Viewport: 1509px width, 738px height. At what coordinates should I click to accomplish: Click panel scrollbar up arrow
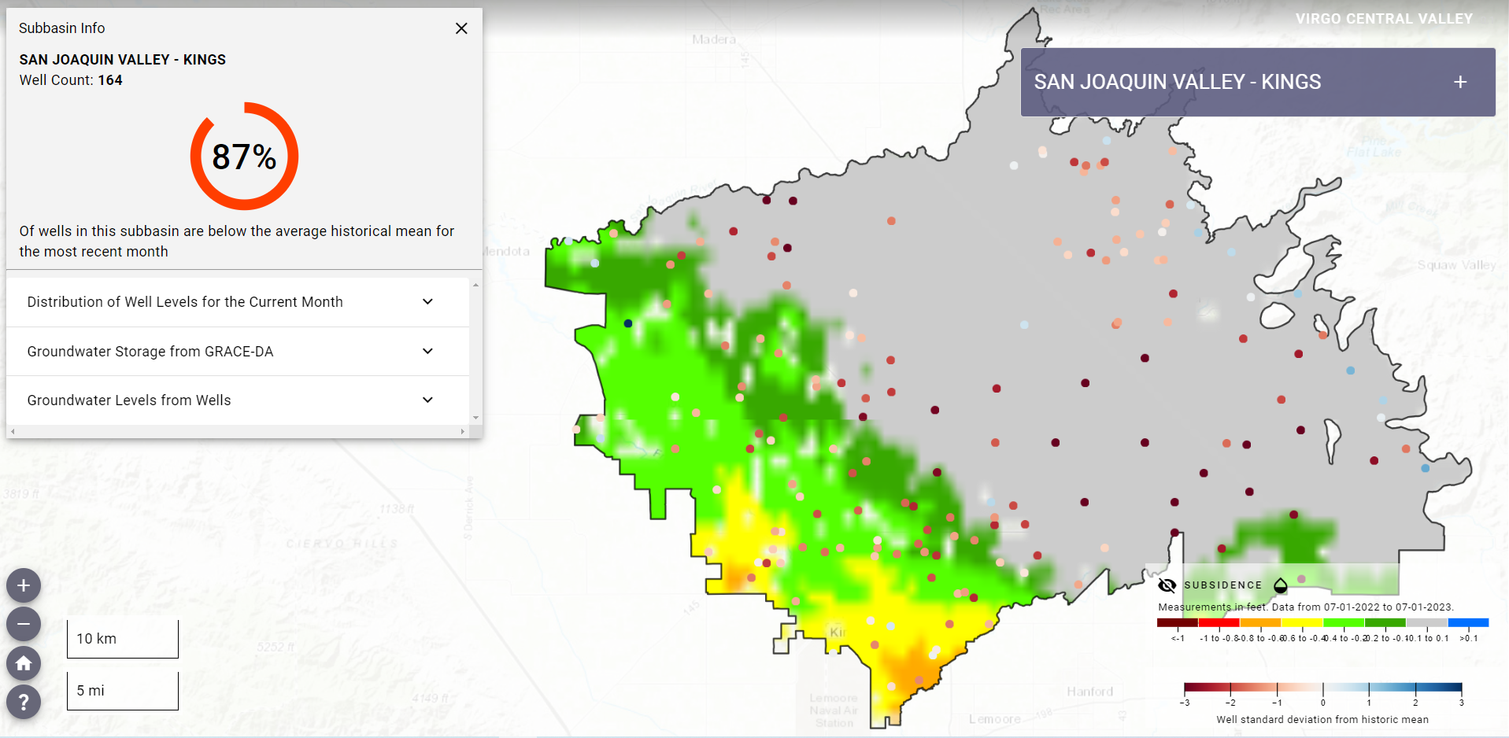coord(475,285)
